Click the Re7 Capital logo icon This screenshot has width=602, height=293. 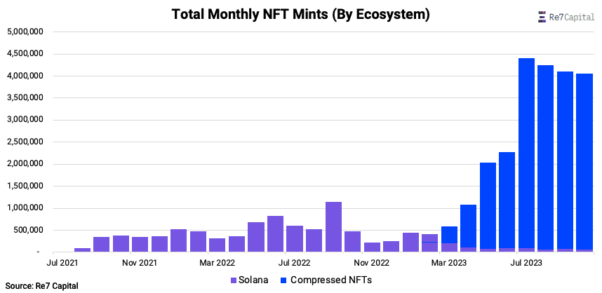(540, 18)
